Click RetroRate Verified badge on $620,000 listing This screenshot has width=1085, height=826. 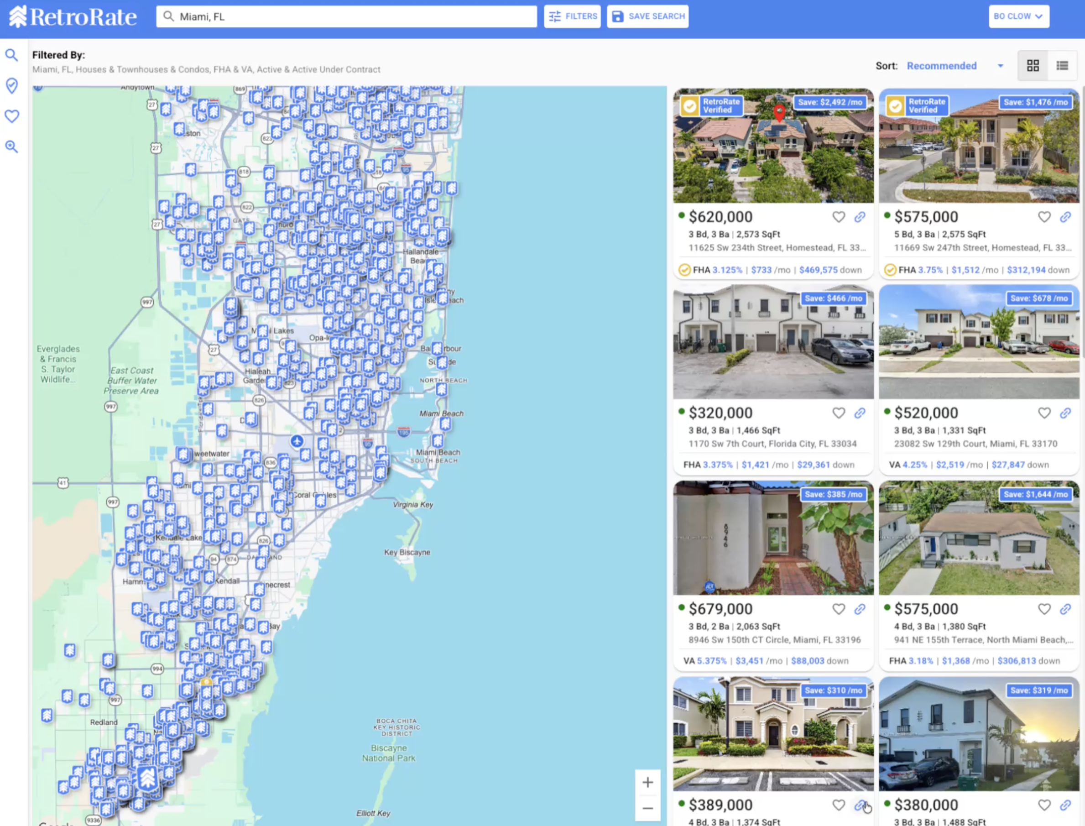point(711,106)
